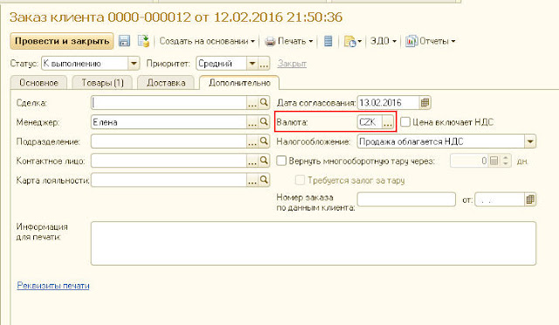Click into the Сделка input field
This screenshot has height=325, width=559.
pyautogui.click(x=169, y=103)
